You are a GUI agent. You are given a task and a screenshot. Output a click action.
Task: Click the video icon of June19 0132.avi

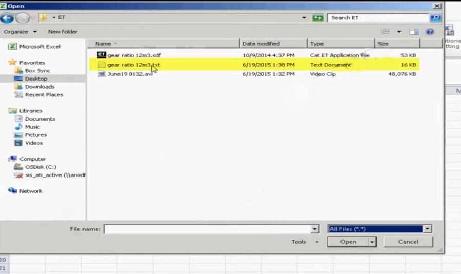click(102, 74)
